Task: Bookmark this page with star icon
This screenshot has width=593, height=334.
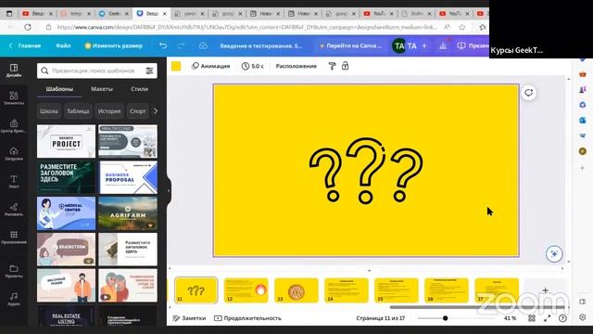Action: coord(462,27)
